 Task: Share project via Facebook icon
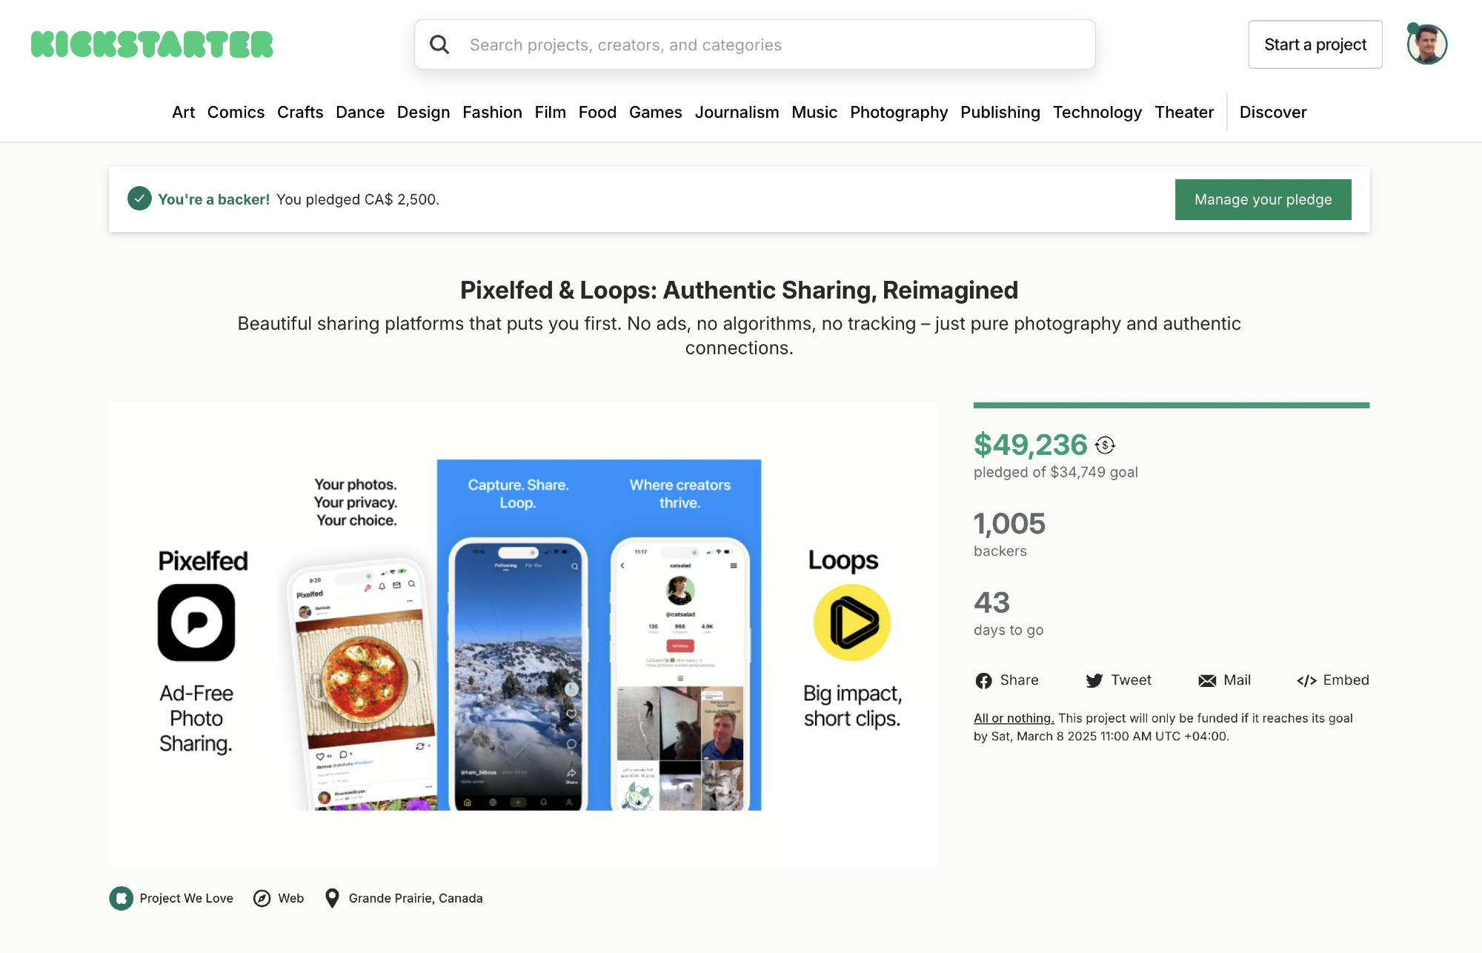pyautogui.click(x=983, y=680)
